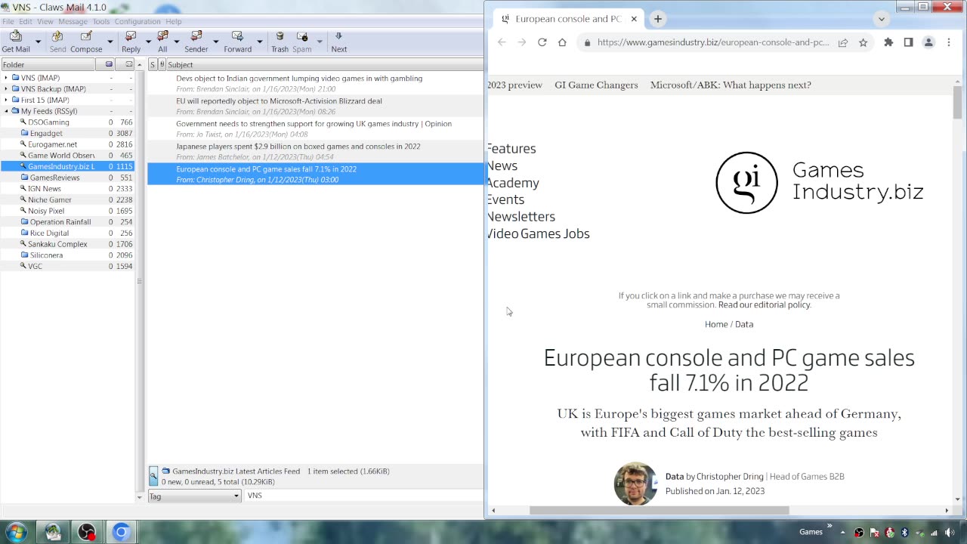
Task: Go to browser home page
Action: coord(562,42)
